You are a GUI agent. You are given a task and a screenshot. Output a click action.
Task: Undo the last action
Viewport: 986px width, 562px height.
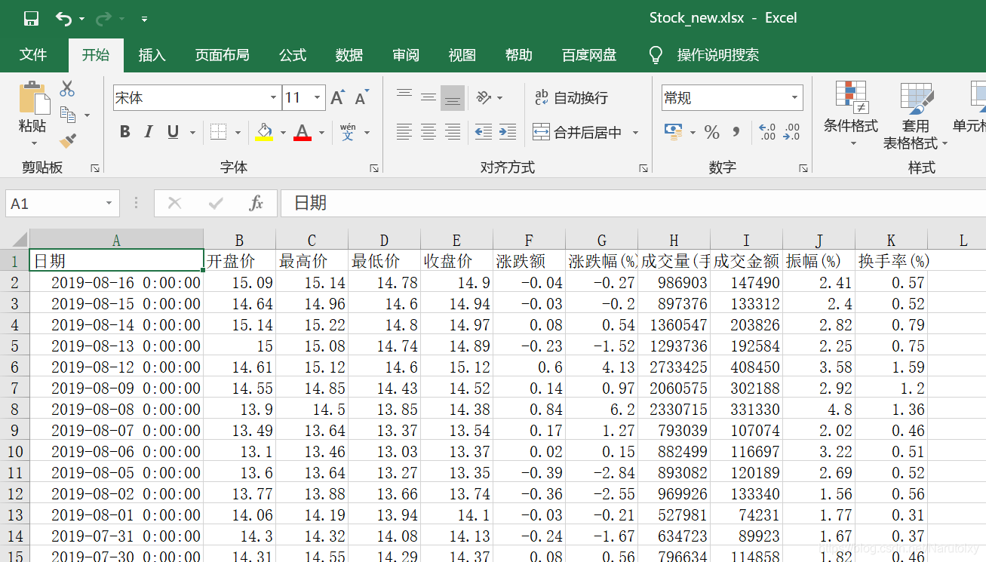pos(63,18)
